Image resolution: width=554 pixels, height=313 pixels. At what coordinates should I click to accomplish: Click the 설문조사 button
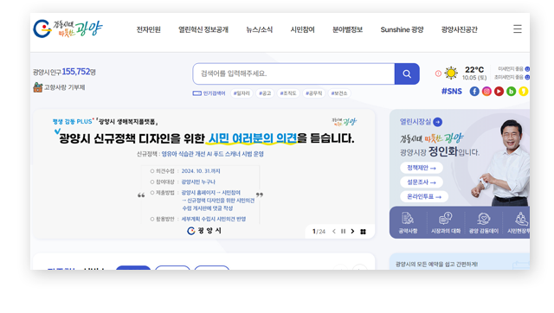[x=422, y=182]
